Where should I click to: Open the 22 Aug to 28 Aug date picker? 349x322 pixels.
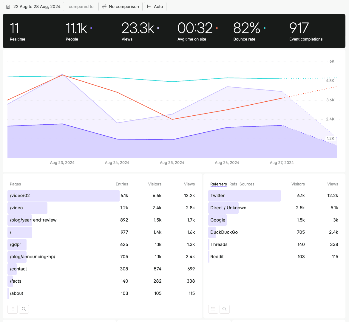33,6
